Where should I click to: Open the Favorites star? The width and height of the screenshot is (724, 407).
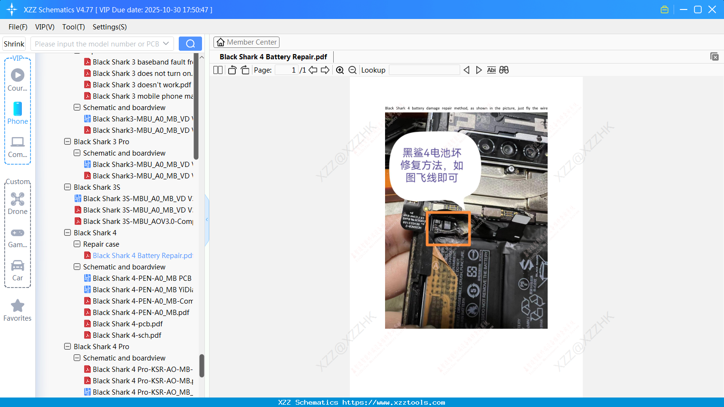[x=18, y=310]
